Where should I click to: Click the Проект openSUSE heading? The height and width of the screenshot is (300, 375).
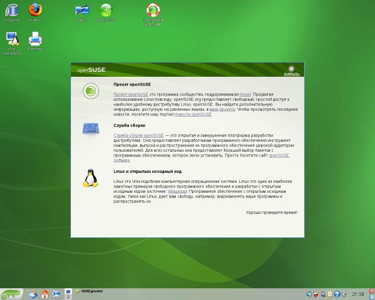(x=132, y=84)
